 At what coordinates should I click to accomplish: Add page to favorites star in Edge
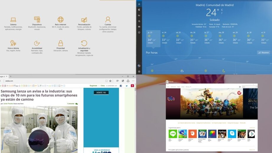(110, 81)
